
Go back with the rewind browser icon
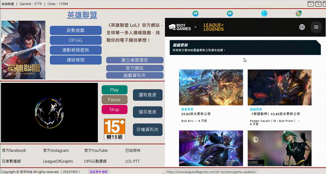pos(195,13)
